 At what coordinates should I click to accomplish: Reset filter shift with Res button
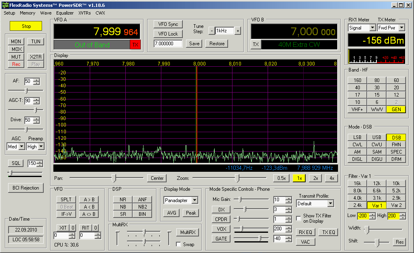click(x=399, y=242)
